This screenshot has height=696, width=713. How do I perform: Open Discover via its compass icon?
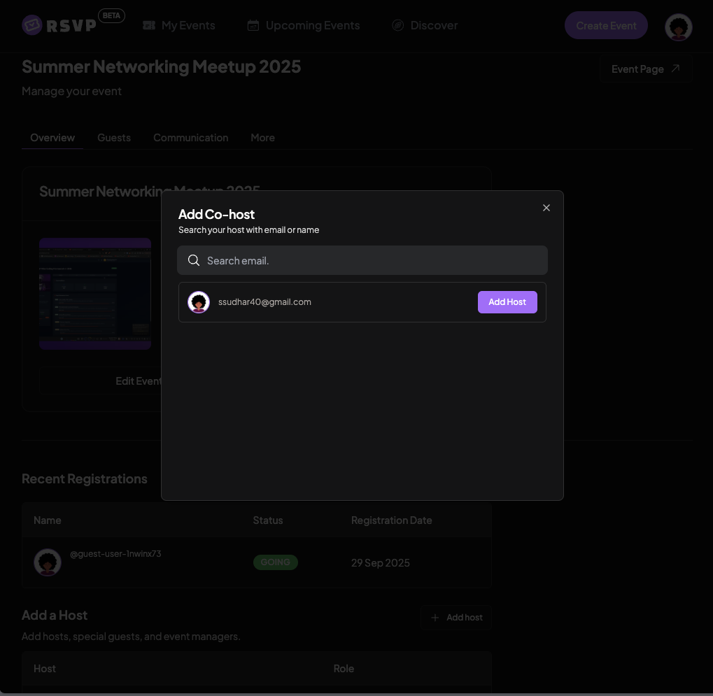coord(397,24)
